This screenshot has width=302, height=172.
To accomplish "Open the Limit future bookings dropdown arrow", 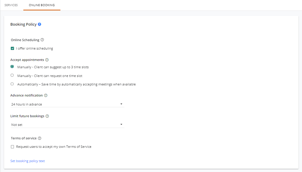I will pos(121,124).
